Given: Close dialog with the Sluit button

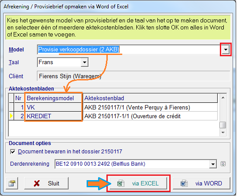Looking at the screenshot, I should click(x=46, y=183).
